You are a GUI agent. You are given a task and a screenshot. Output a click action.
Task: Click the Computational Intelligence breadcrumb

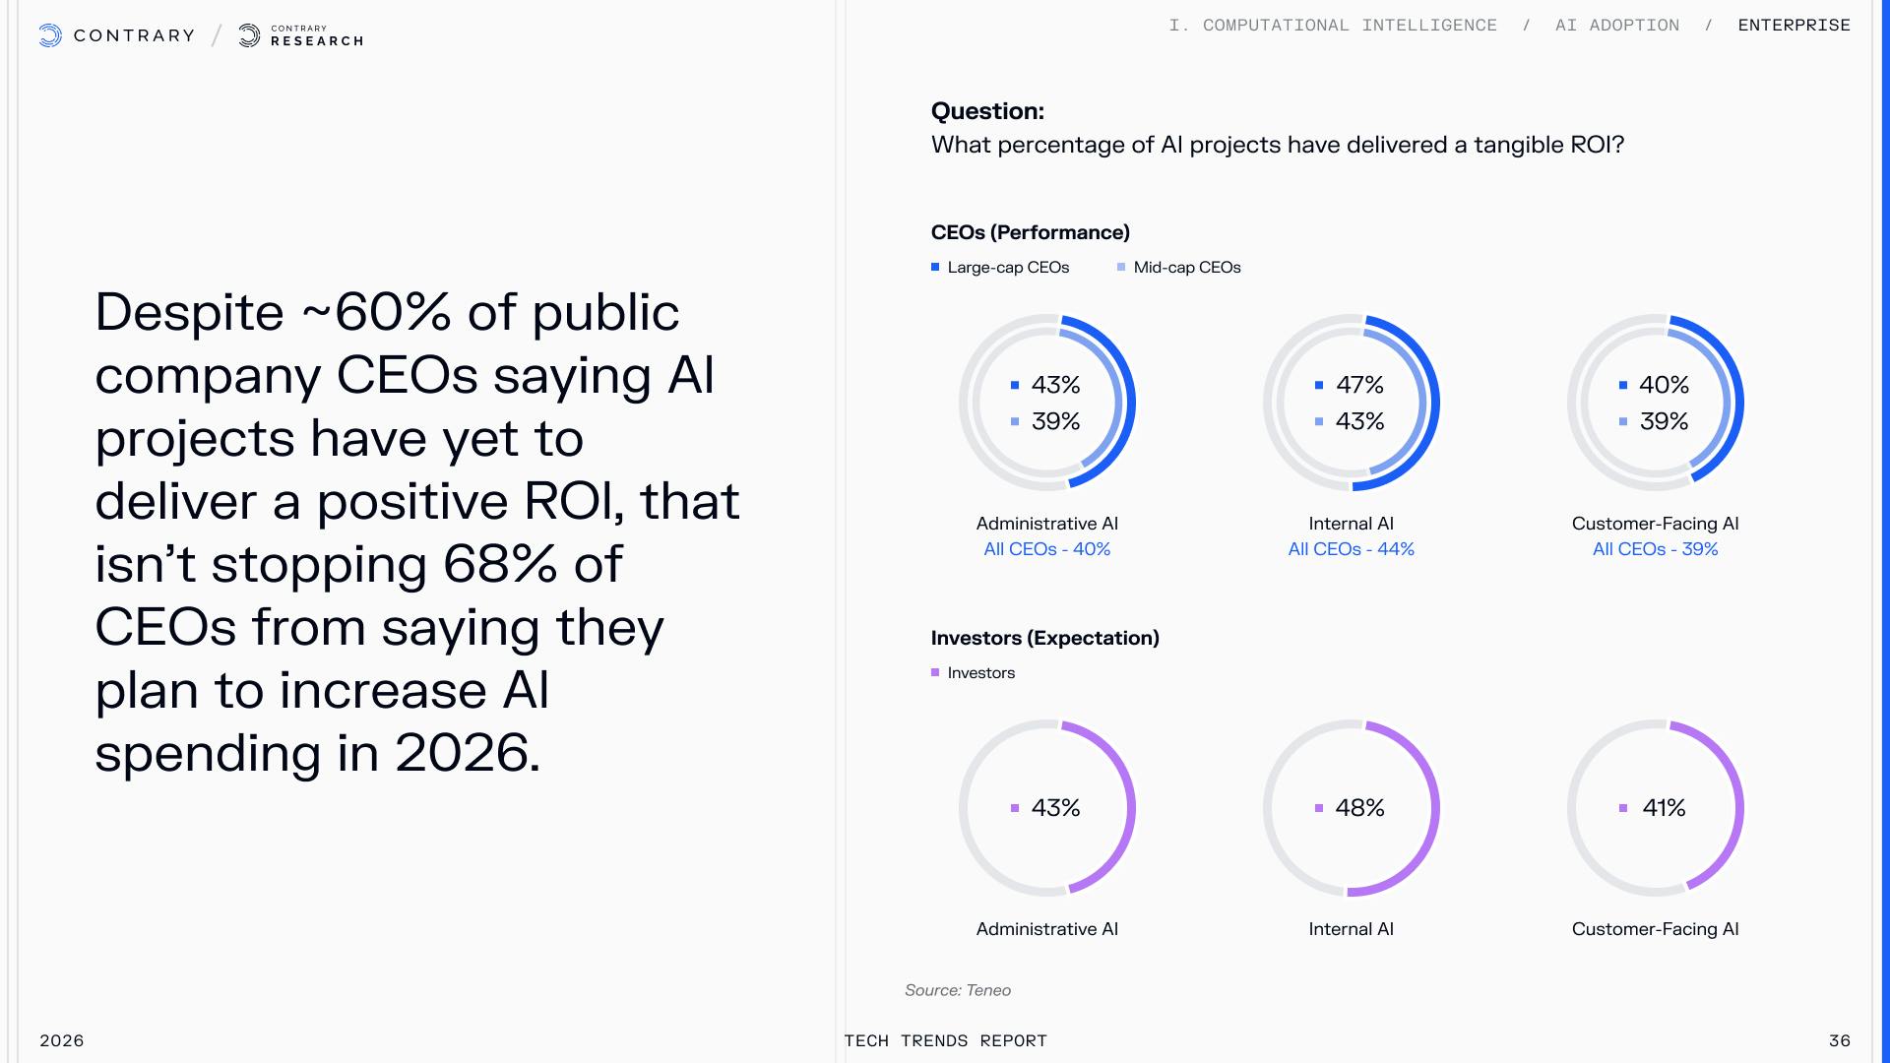tap(1333, 26)
